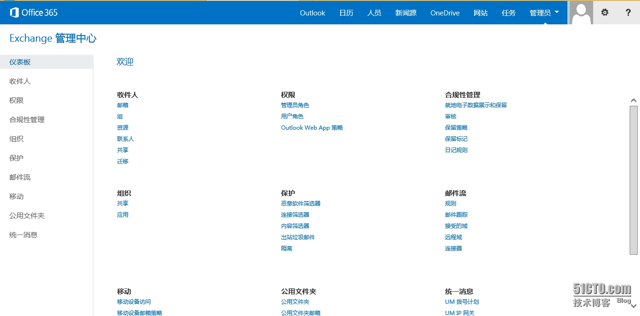Open 合规性管理 in the left sidebar

(27, 119)
